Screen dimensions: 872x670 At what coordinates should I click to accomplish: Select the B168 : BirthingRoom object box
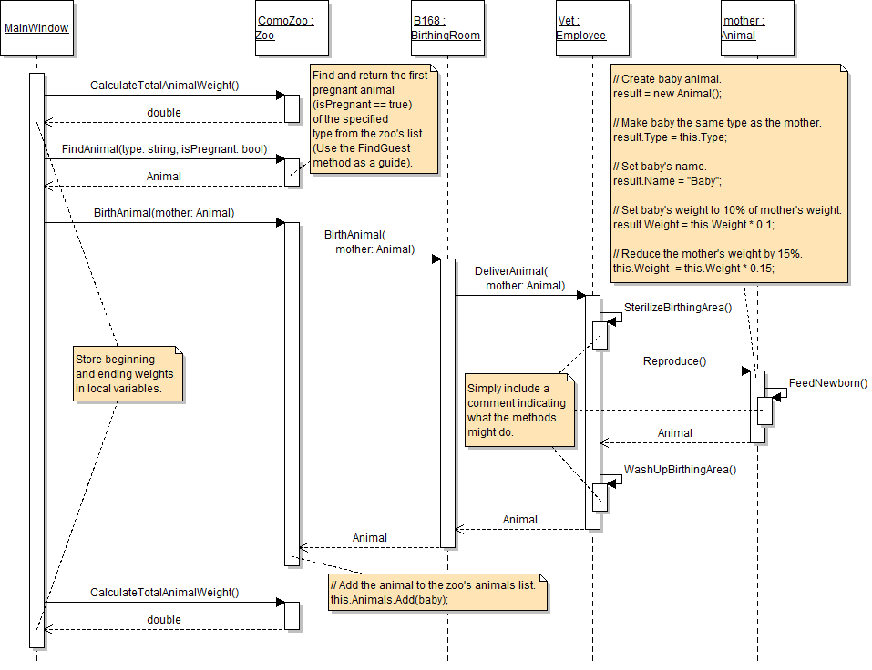pos(447,28)
